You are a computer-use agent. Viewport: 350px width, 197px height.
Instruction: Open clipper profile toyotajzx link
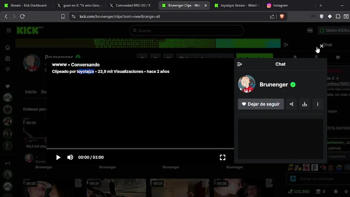pos(85,71)
